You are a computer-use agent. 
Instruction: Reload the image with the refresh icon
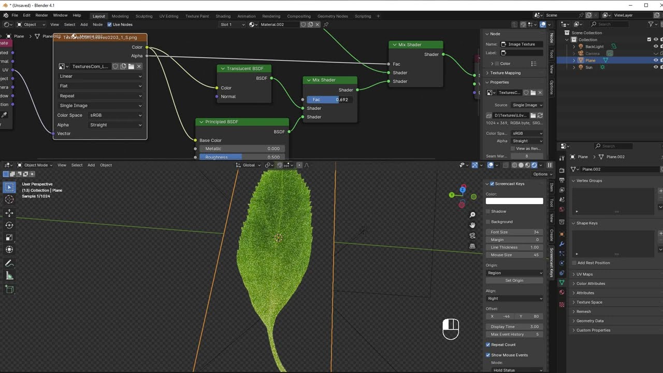[x=540, y=116]
